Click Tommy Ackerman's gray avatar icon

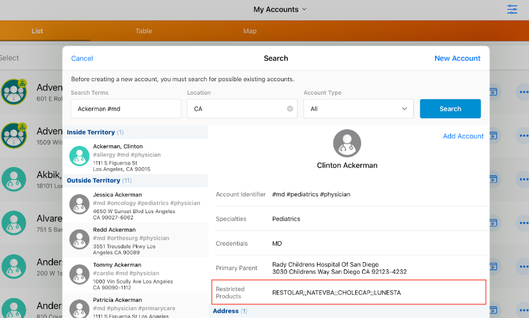(x=79, y=274)
